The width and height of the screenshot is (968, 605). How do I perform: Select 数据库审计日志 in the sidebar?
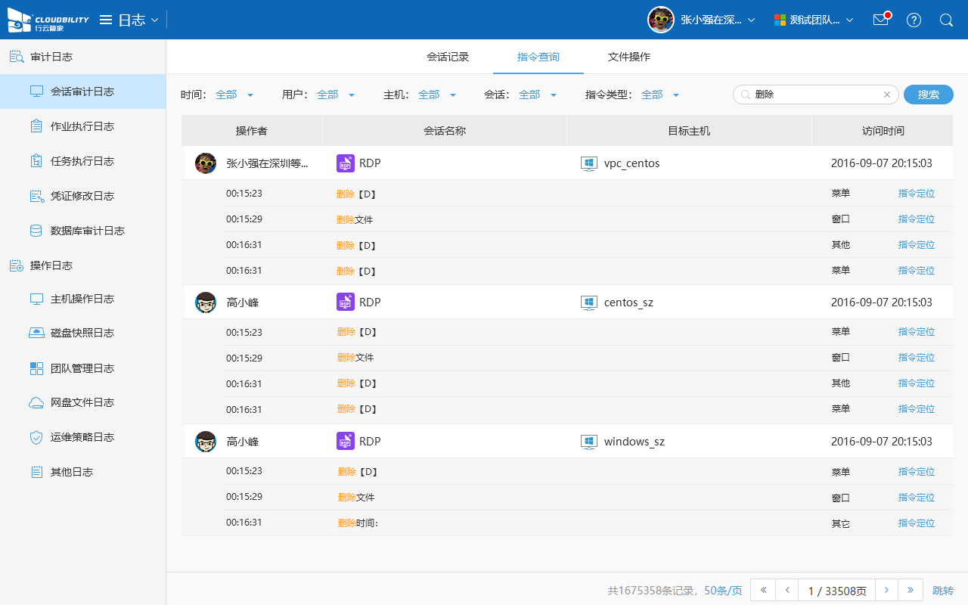[x=87, y=231]
